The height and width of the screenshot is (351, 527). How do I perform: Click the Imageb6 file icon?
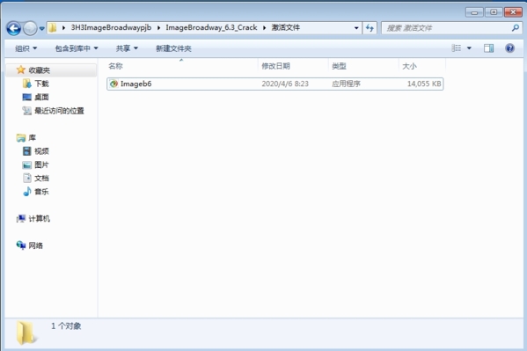tap(113, 84)
